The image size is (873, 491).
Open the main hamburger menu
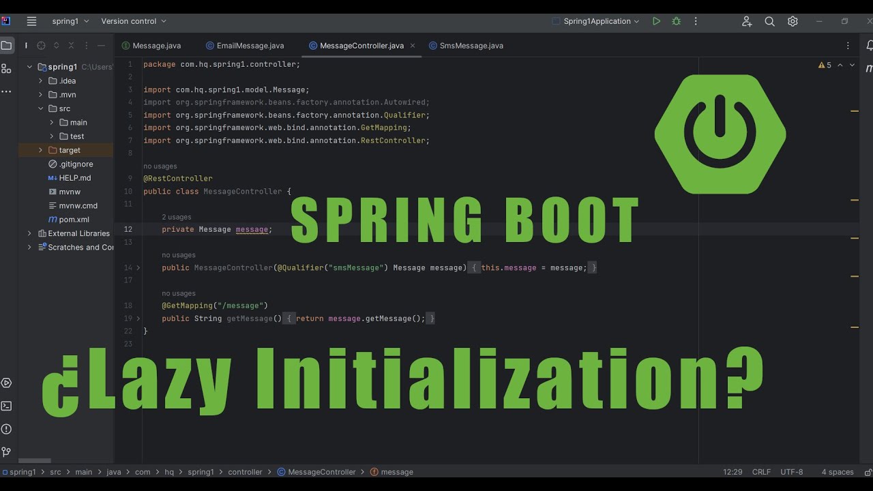pos(31,21)
